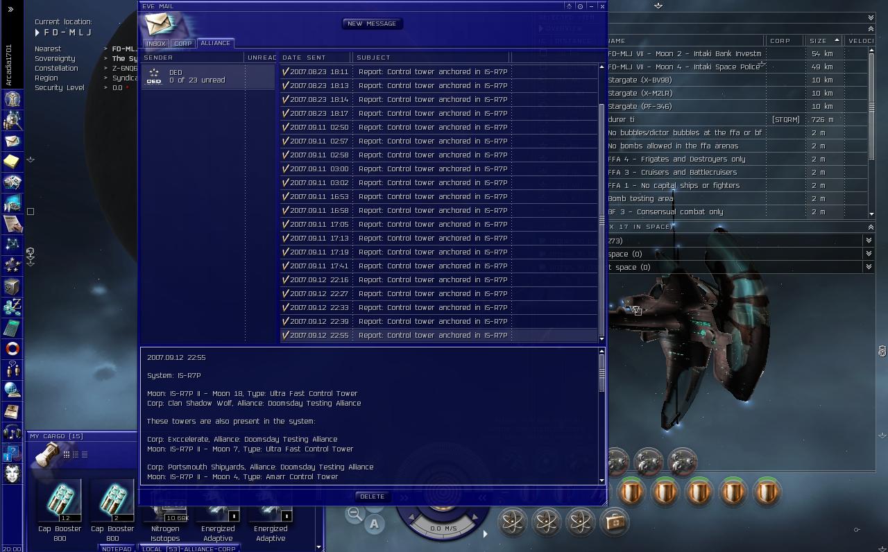888x552 pixels.
Task: Open the mail dated 2007.09.12 22:16
Action: (x=438, y=279)
